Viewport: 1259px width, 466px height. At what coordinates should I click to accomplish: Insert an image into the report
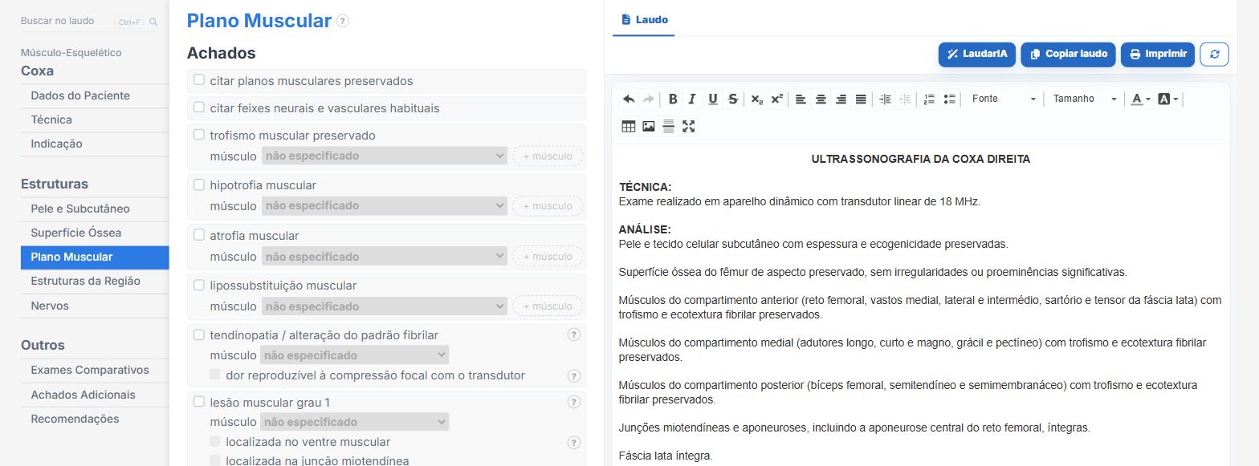649,126
